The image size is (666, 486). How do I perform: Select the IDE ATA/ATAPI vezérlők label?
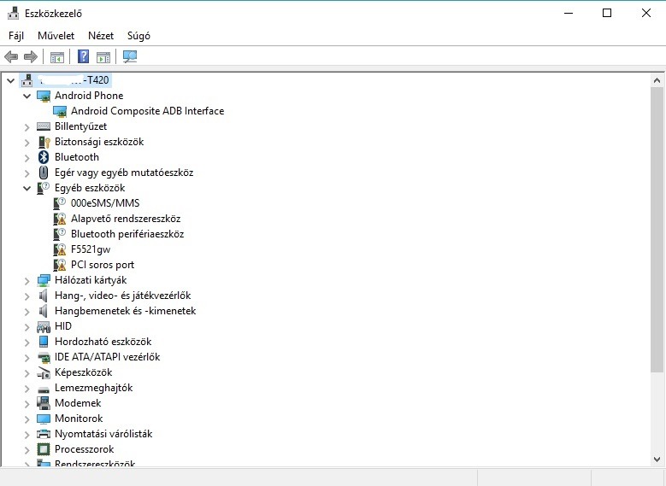coord(107,357)
